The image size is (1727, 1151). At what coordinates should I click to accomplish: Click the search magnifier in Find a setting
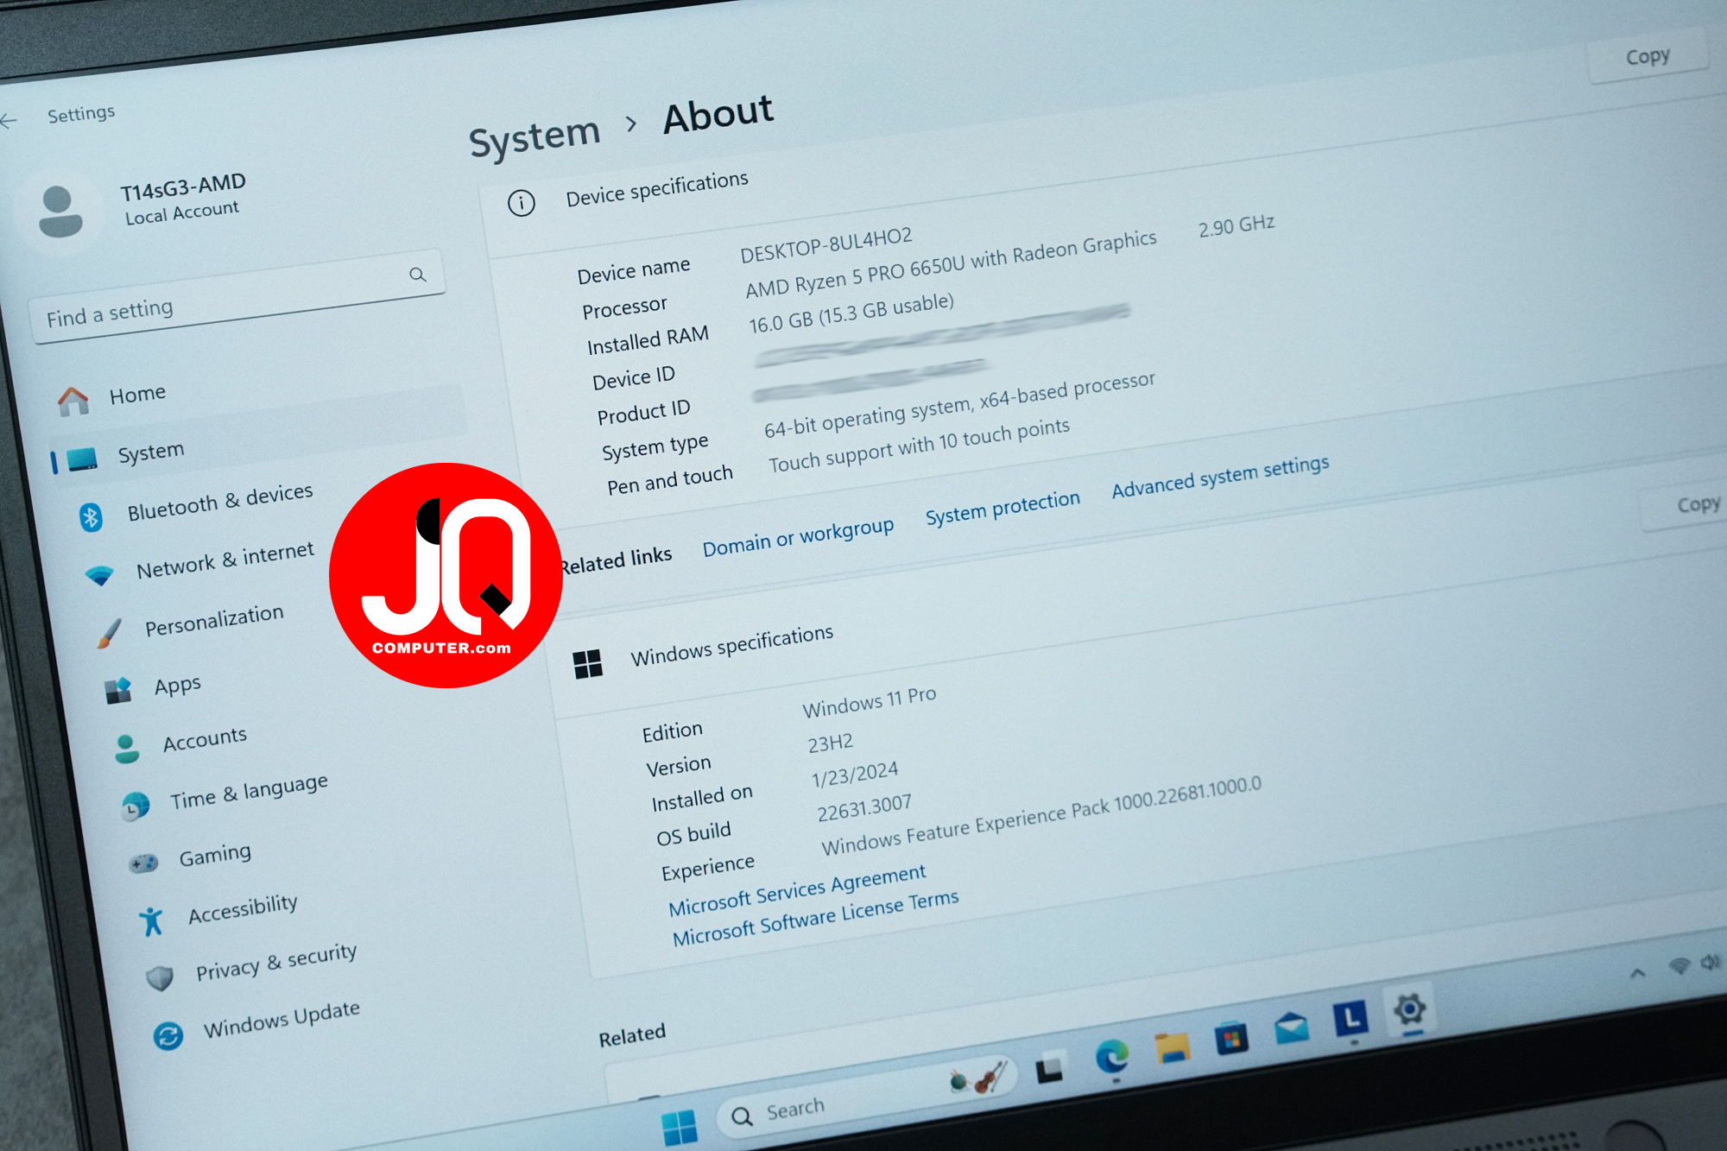(418, 275)
